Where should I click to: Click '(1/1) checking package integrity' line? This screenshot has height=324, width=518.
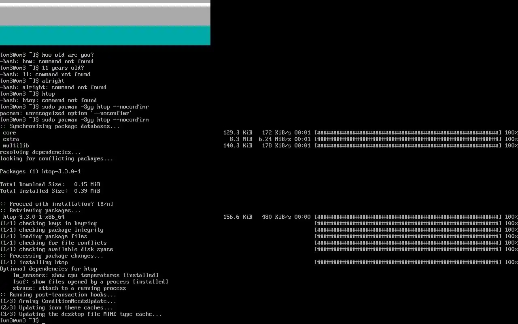52,230
